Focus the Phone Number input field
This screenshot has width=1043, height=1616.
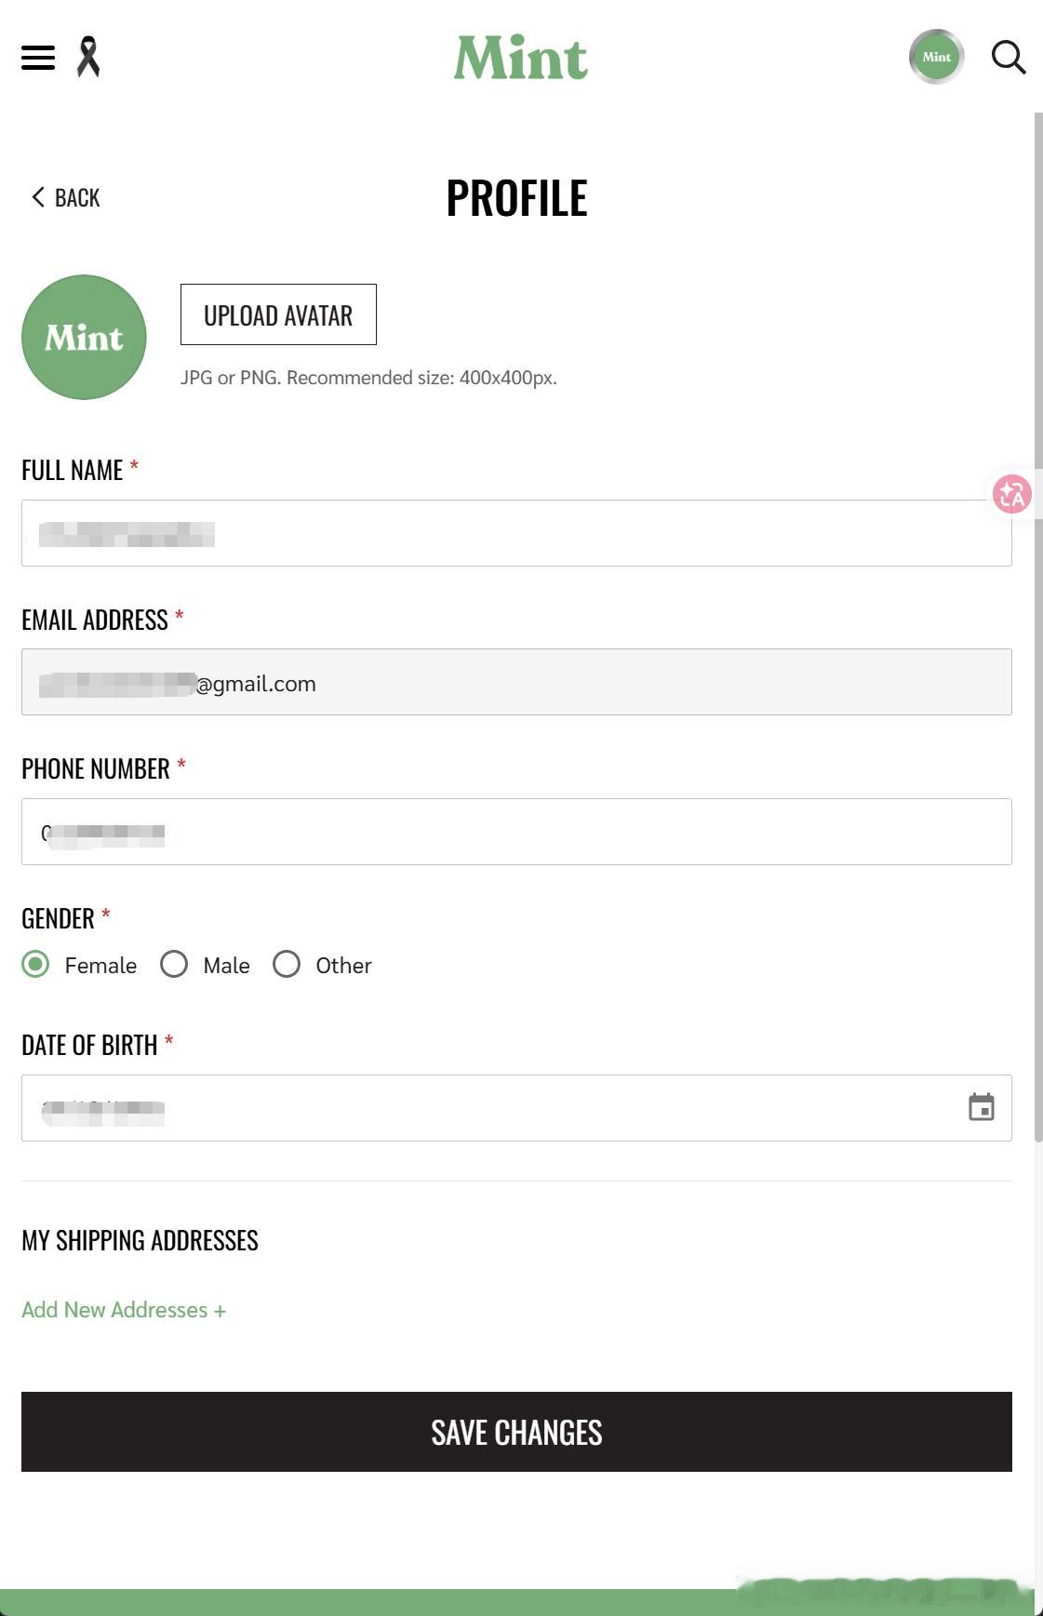[516, 832]
